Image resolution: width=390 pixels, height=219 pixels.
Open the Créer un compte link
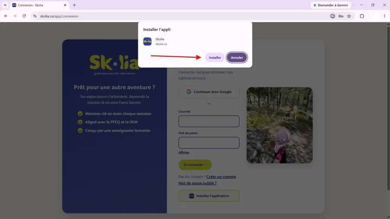(221, 177)
